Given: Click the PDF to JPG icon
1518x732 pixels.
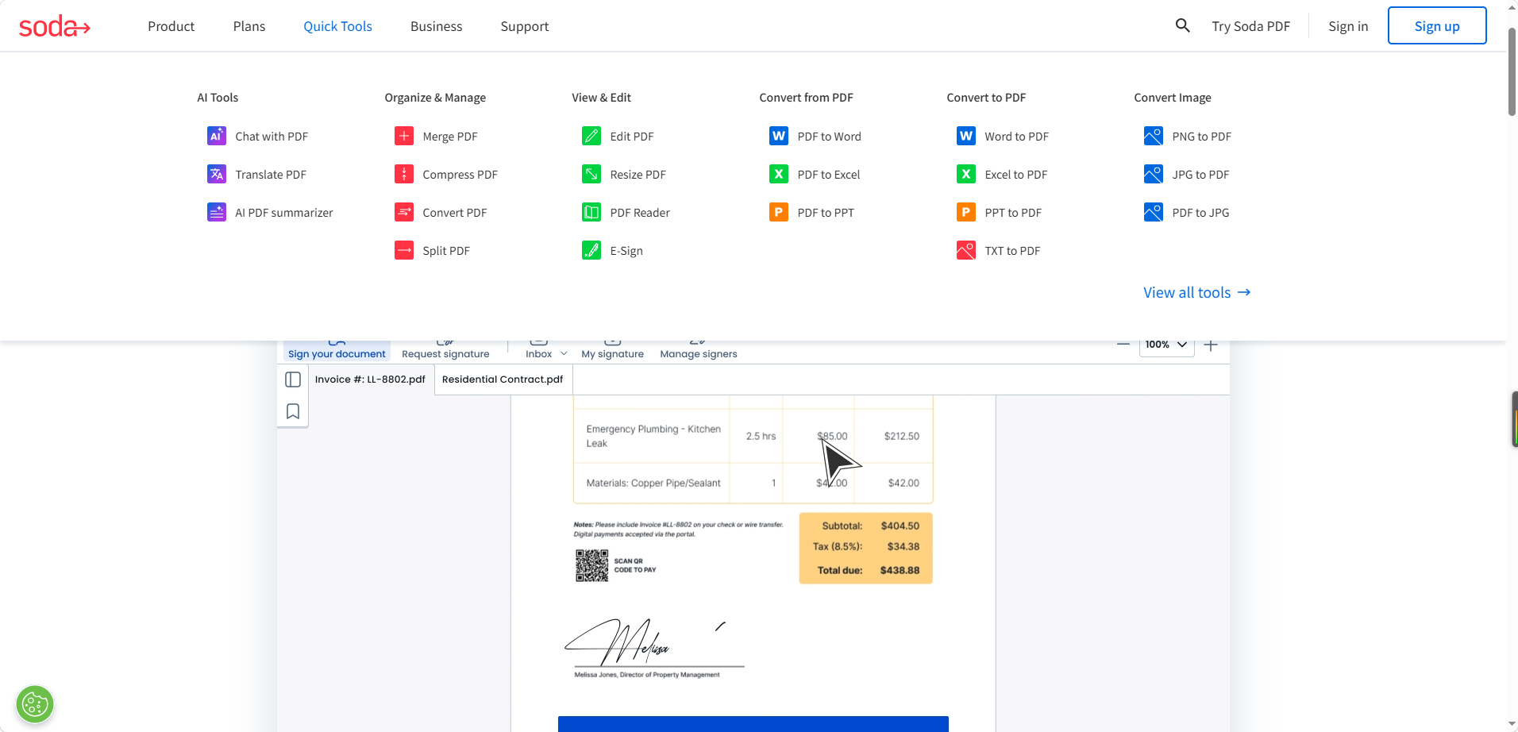Looking at the screenshot, I should (1154, 212).
